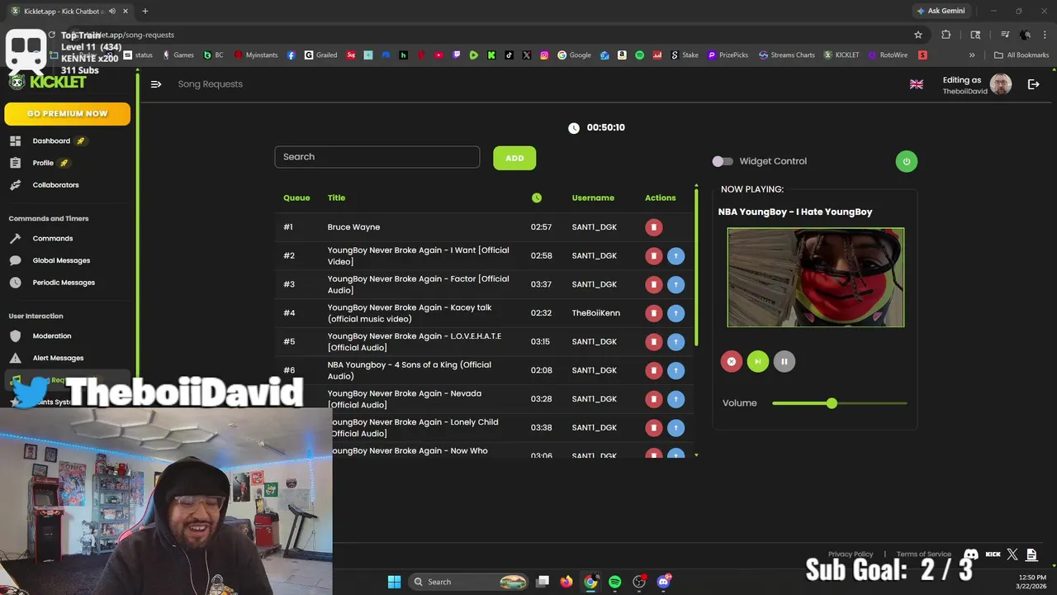Viewport: 1057px width, 595px height.
Task: Open Windows Start menu
Action: [x=394, y=582]
